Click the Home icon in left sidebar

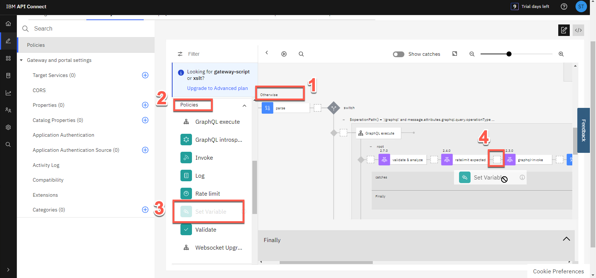coord(8,24)
